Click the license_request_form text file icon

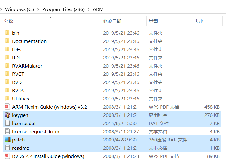click(x=8, y=131)
